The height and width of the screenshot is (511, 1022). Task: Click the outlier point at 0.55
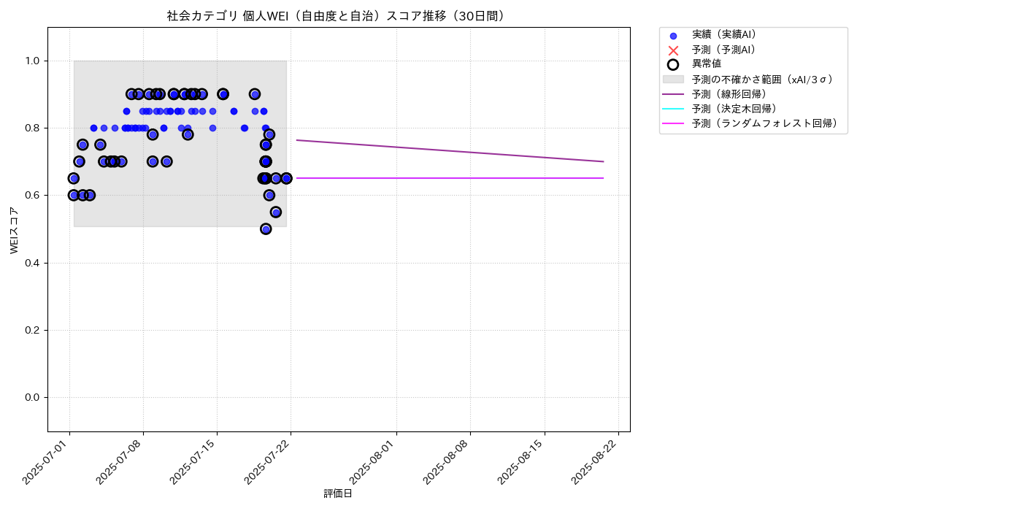(276, 212)
